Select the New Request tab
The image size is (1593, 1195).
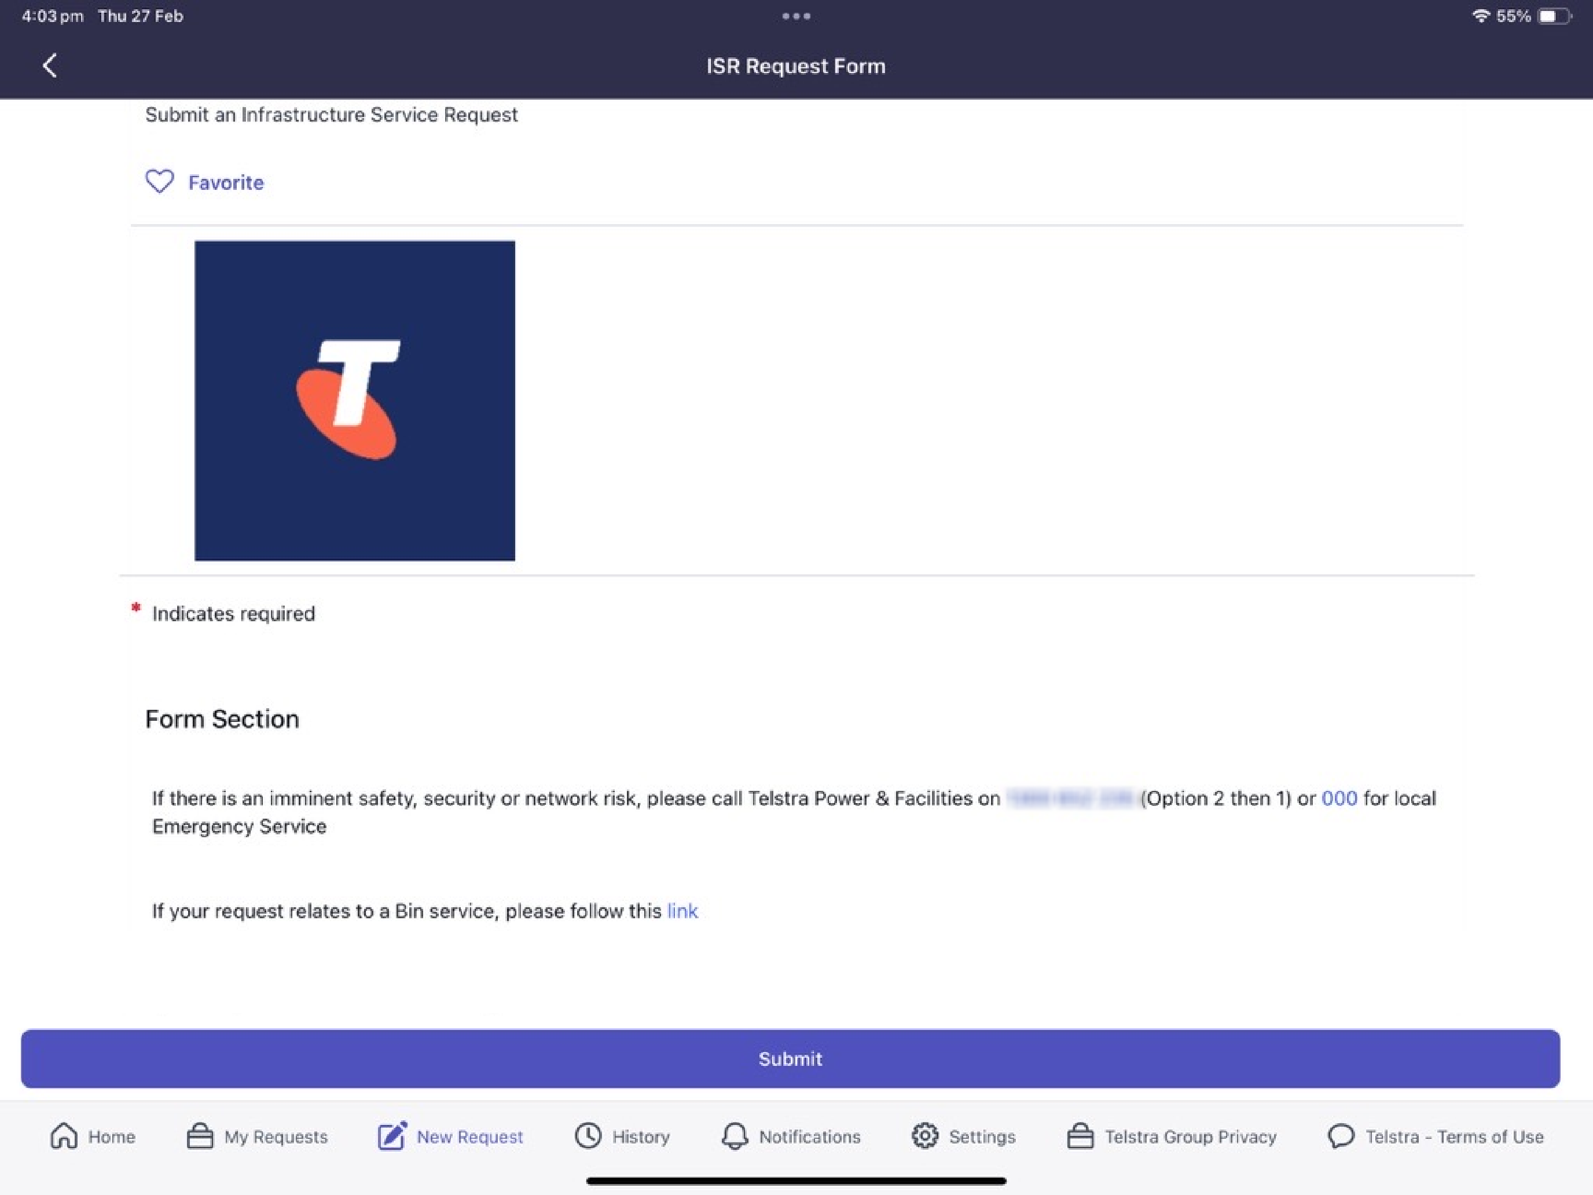451,1136
